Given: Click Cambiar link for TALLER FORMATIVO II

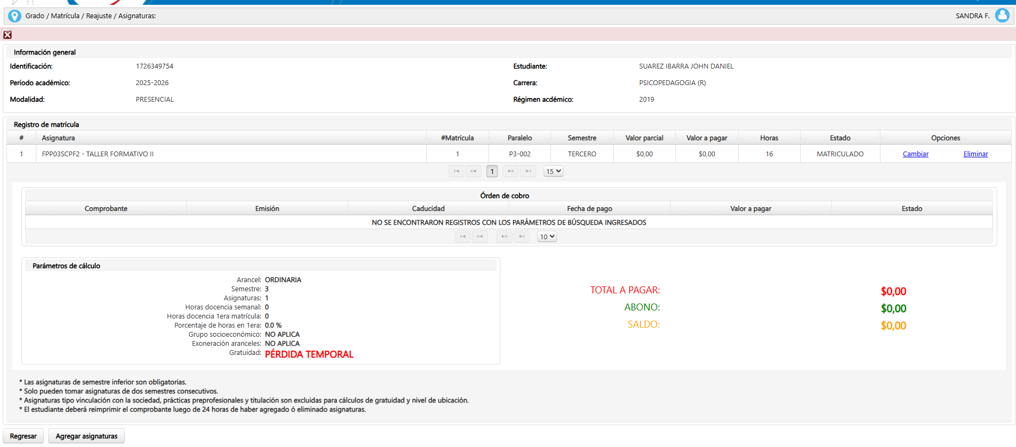Looking at the screenshot, I should tap(915, 154).
